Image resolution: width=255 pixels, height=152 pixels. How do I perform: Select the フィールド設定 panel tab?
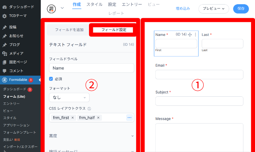click(x=114, y=30)
